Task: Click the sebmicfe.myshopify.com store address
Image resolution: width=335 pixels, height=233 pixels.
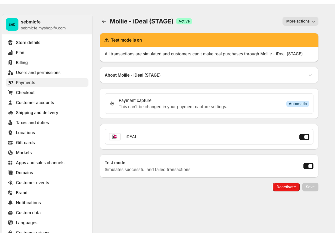Action: click(x=43, y=28)
